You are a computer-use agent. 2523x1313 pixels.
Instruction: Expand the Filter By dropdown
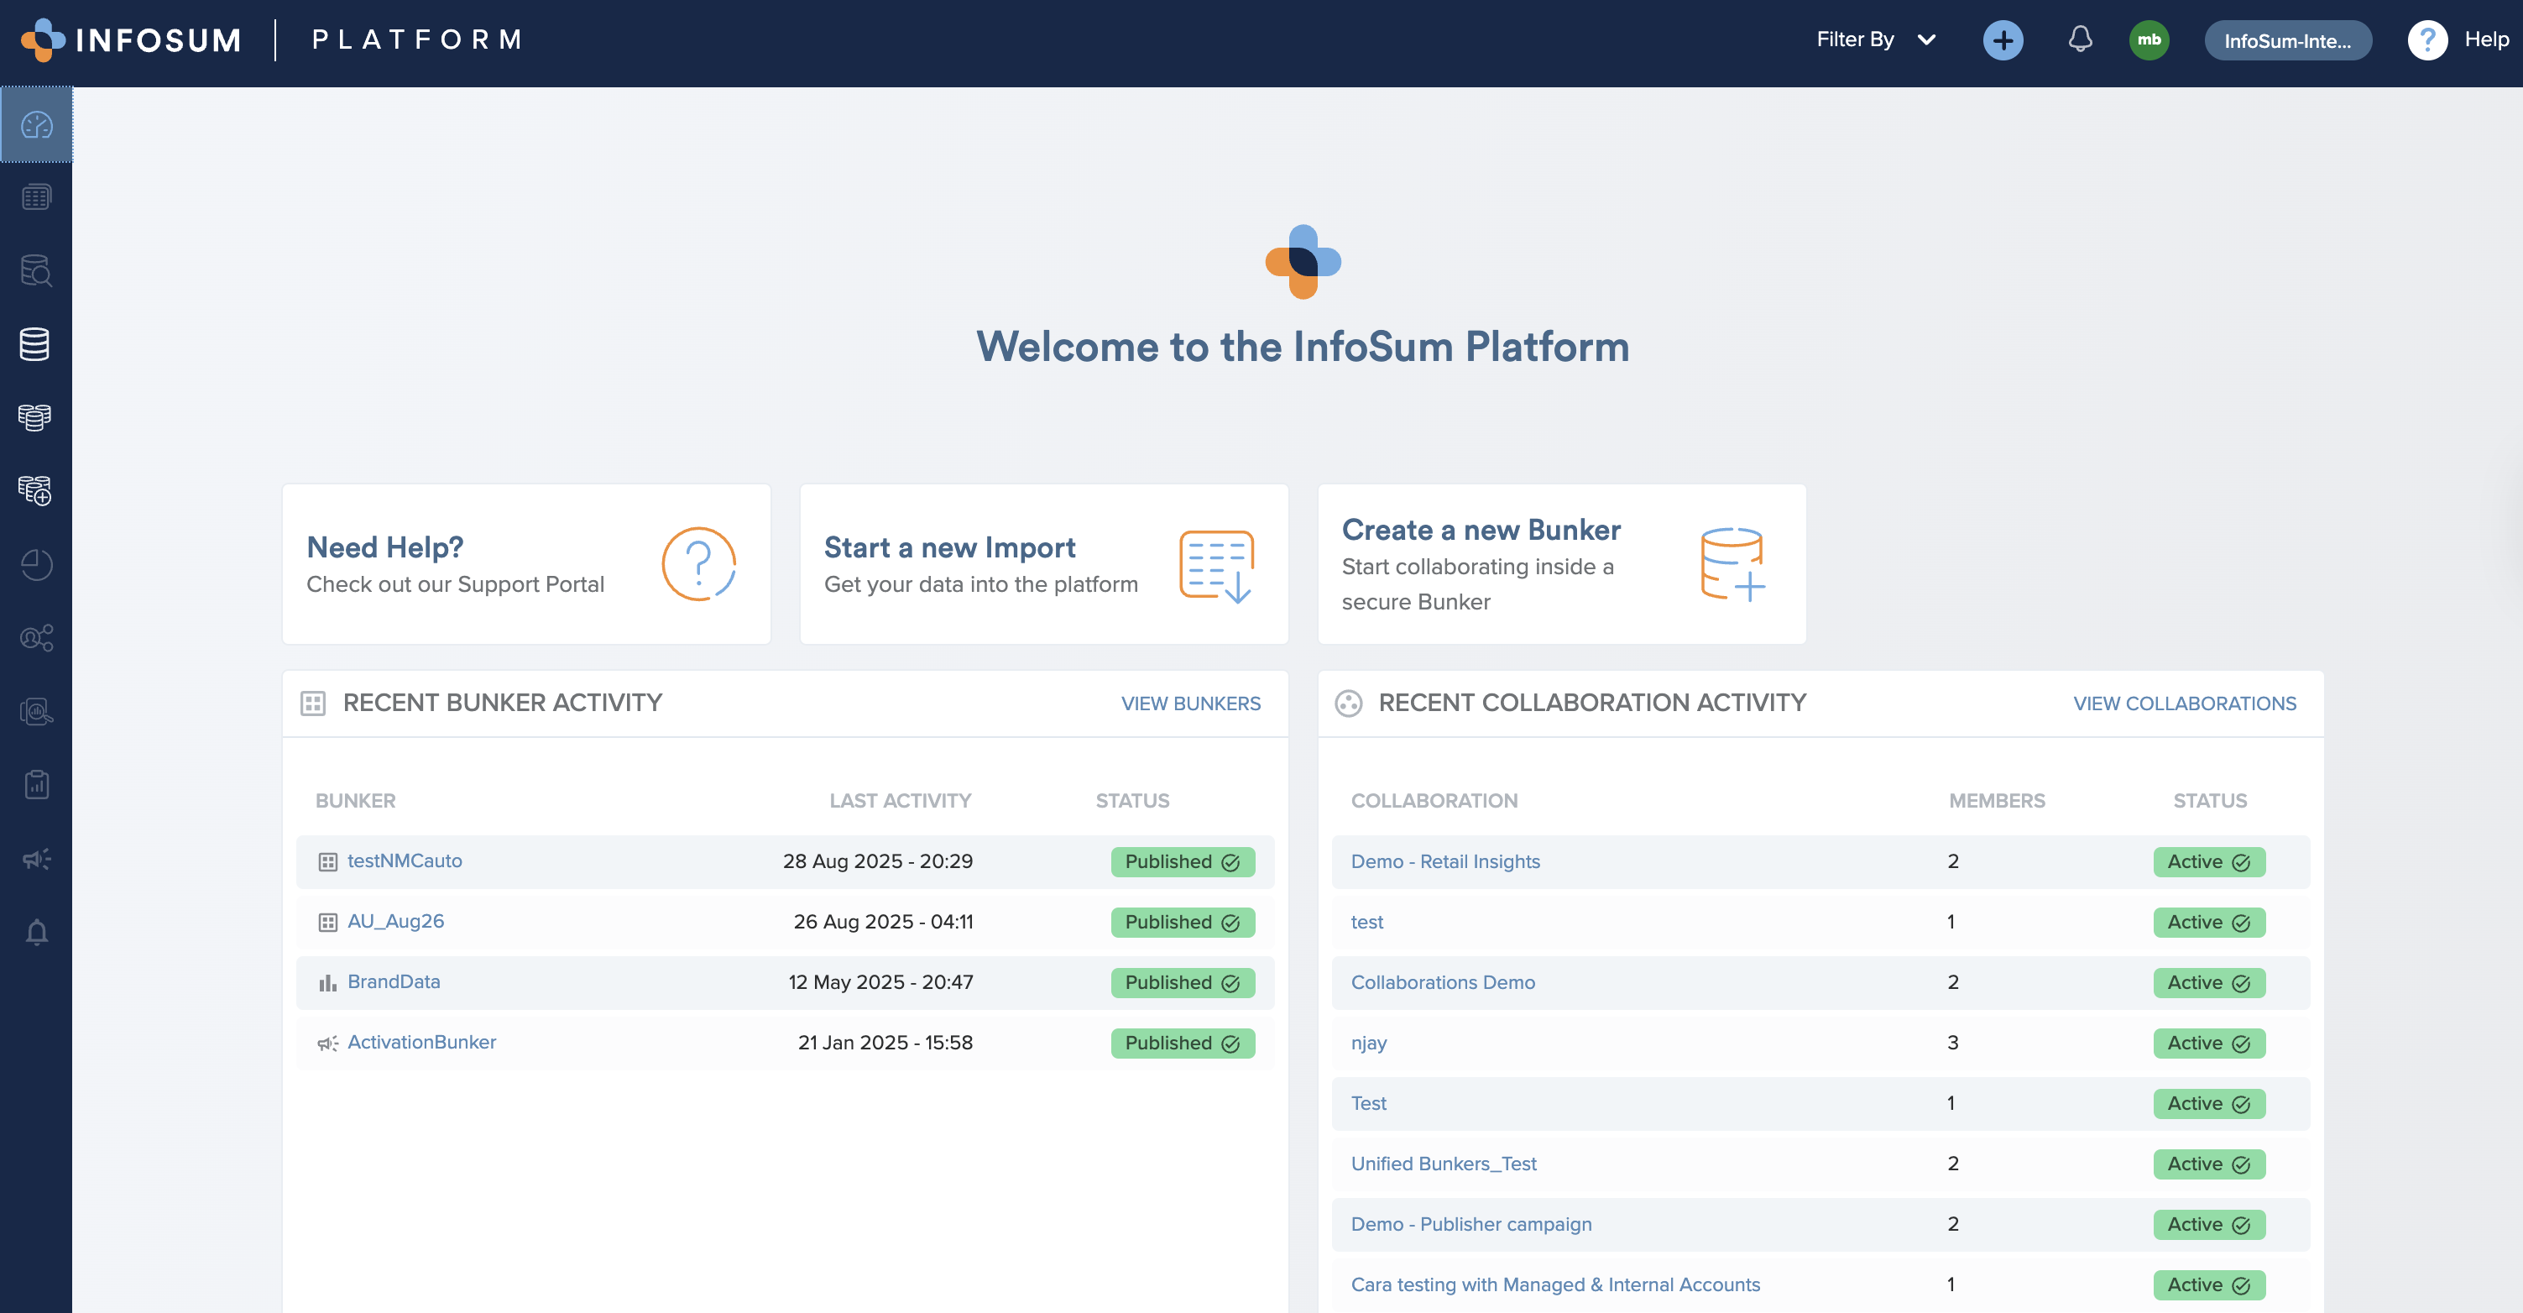(x=1876, y=39)
